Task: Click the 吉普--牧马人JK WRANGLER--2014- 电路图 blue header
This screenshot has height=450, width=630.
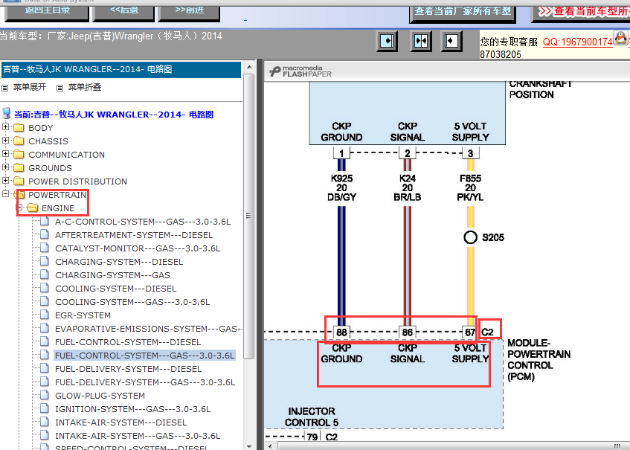Action: coord(121,69)
